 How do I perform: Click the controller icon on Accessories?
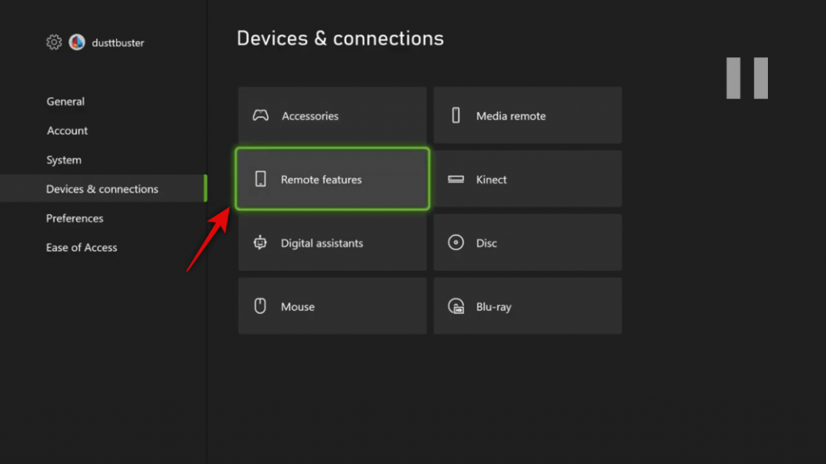point(259,115)
